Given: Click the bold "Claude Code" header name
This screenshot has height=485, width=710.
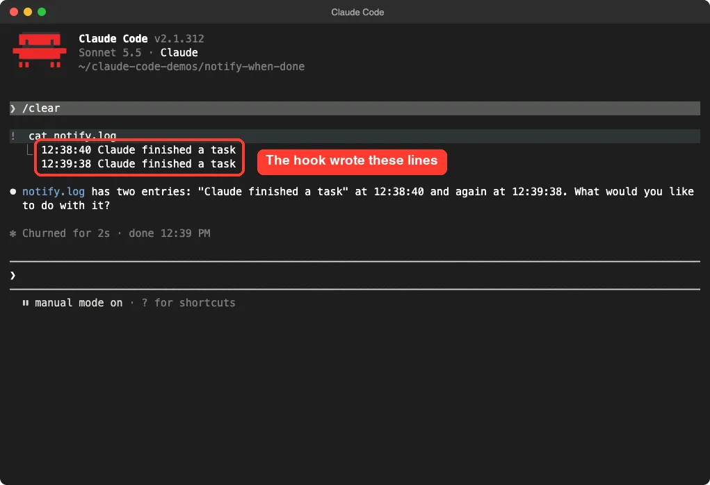Looking at the screenshot, I should click(113, 39).
